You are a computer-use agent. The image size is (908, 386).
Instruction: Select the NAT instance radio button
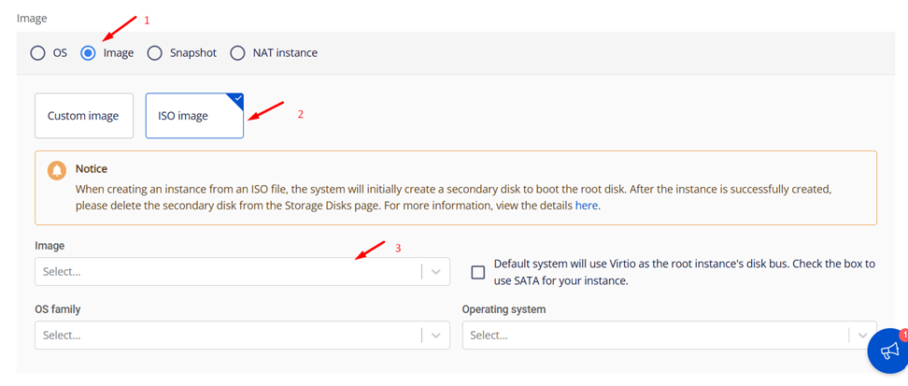click(238, 53)
